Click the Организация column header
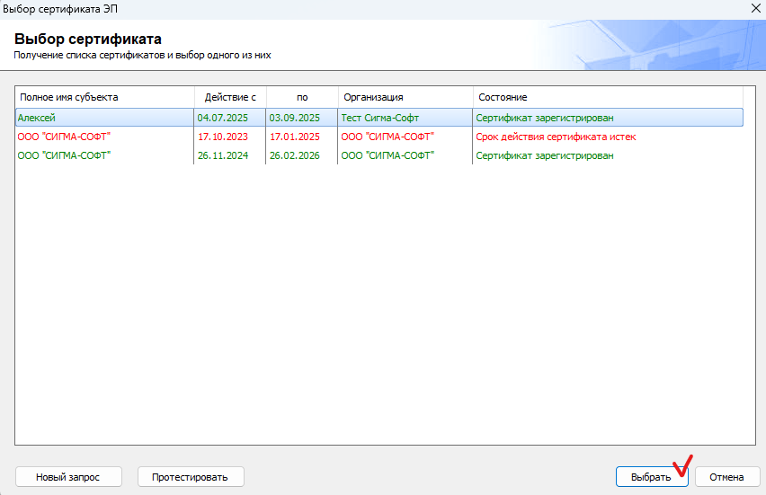This screenshot has height=495, width=766. (x=405, y=97)
